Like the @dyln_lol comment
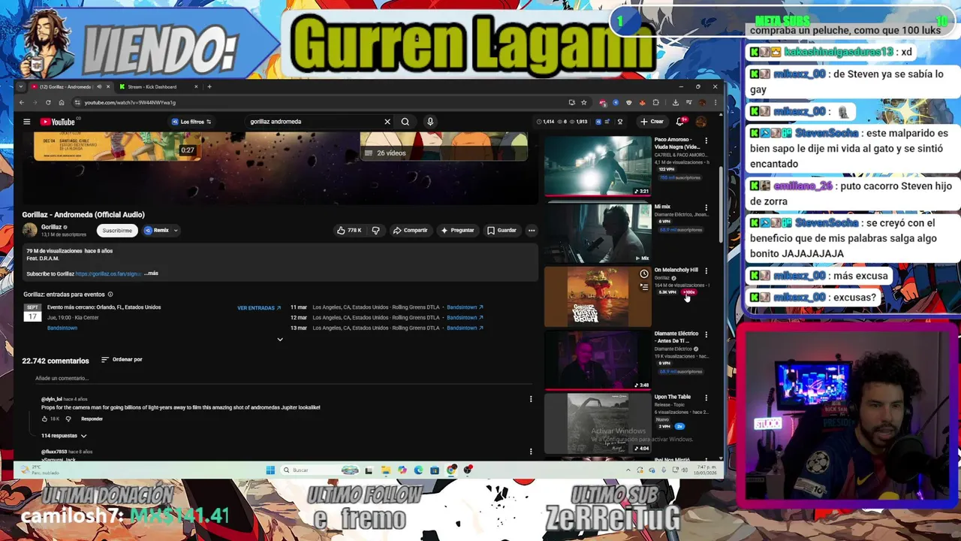This screenshot has height=541, width=961. coord(44,419)
